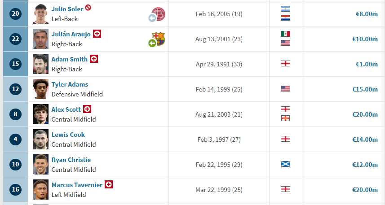Click the Scotland flag for Ryan Christie
The height and width of the screenshot is (205, 385).
point(285,164)
